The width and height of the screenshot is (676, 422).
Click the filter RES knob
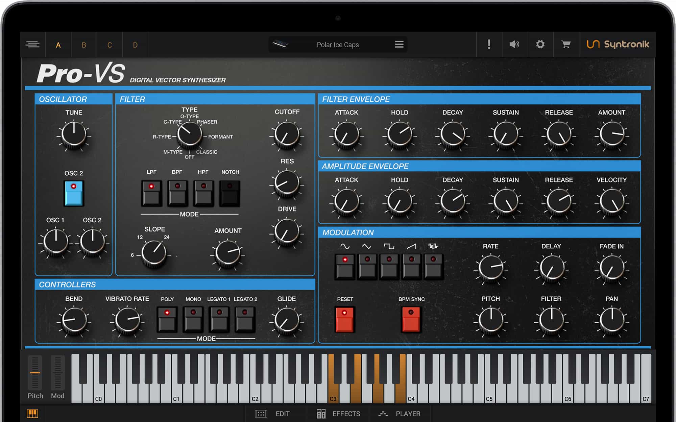pos(287,183)
